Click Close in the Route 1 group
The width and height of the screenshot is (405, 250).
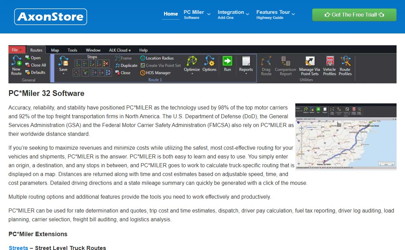pos(123,73)
